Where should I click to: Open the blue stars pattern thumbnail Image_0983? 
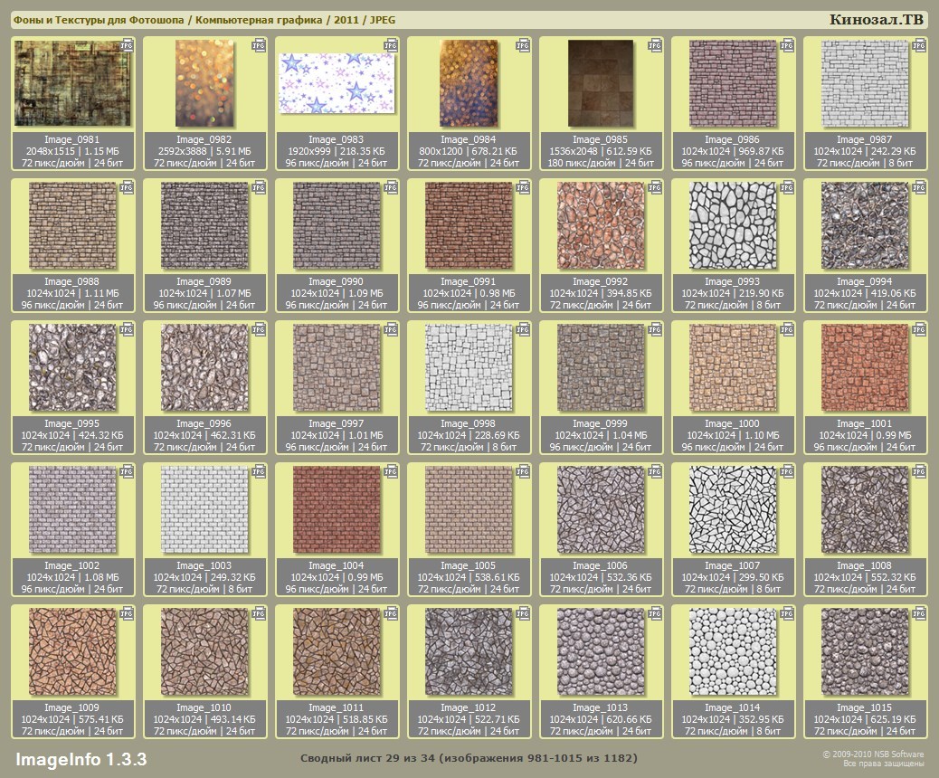pyautogui.click(x=336, y=83)
